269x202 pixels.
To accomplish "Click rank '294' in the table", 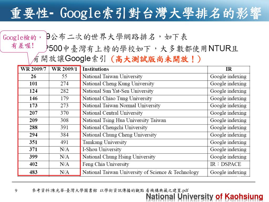I will pyautogui.click(x=33, y=135).
